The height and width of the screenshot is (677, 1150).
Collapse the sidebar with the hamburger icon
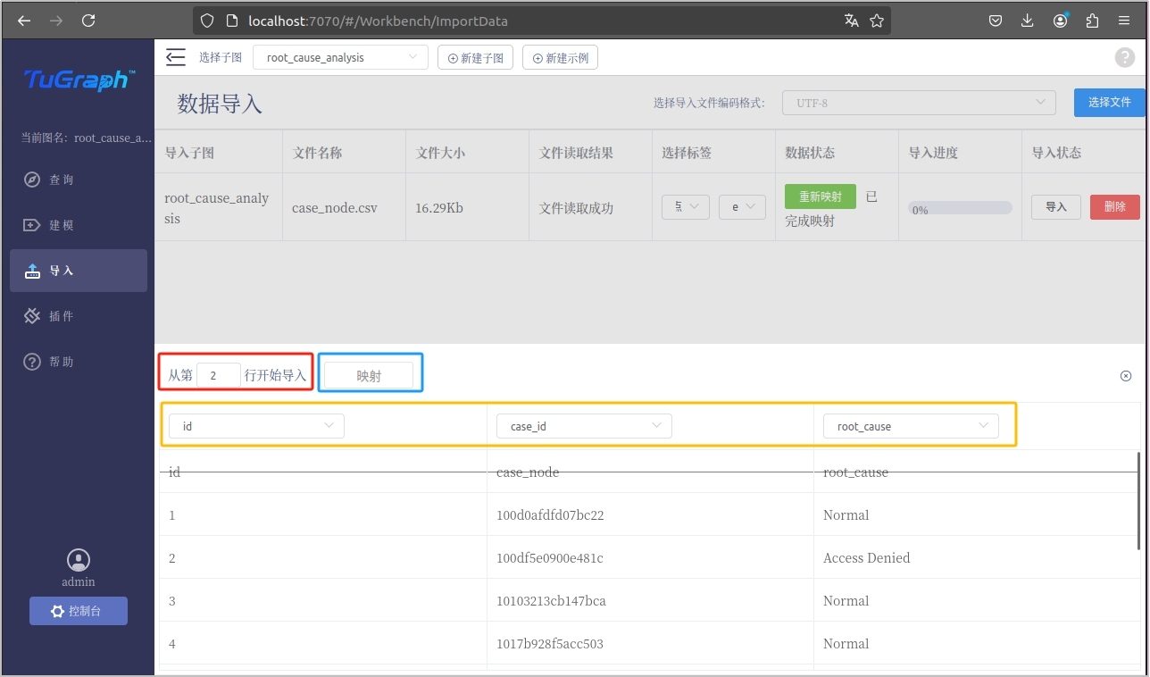point(176,58)
